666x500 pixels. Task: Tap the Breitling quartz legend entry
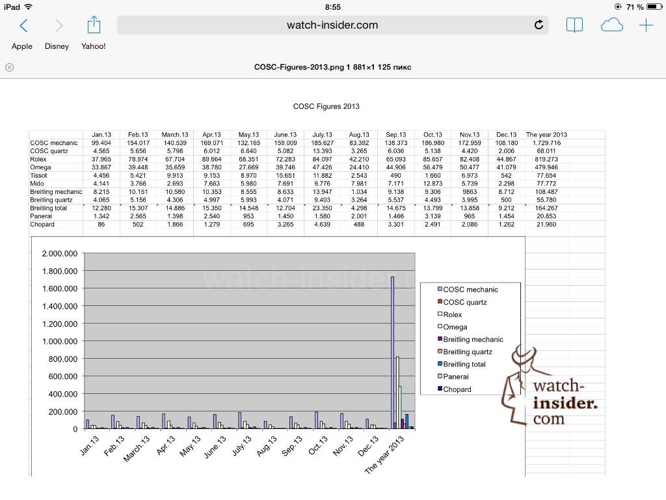(465, 352)
